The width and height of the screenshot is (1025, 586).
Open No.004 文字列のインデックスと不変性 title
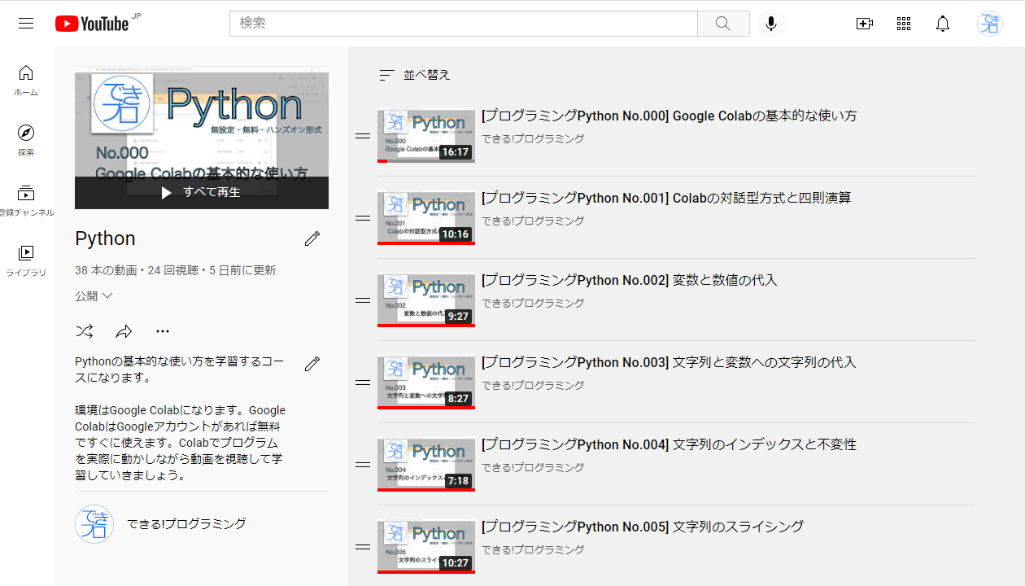coord(669,444)
